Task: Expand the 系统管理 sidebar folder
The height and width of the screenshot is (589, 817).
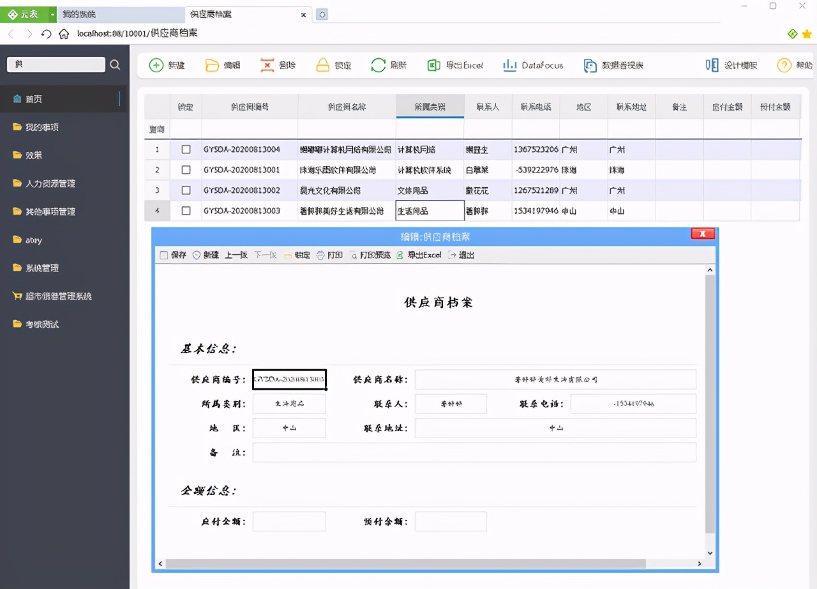Action: (42, 268)
